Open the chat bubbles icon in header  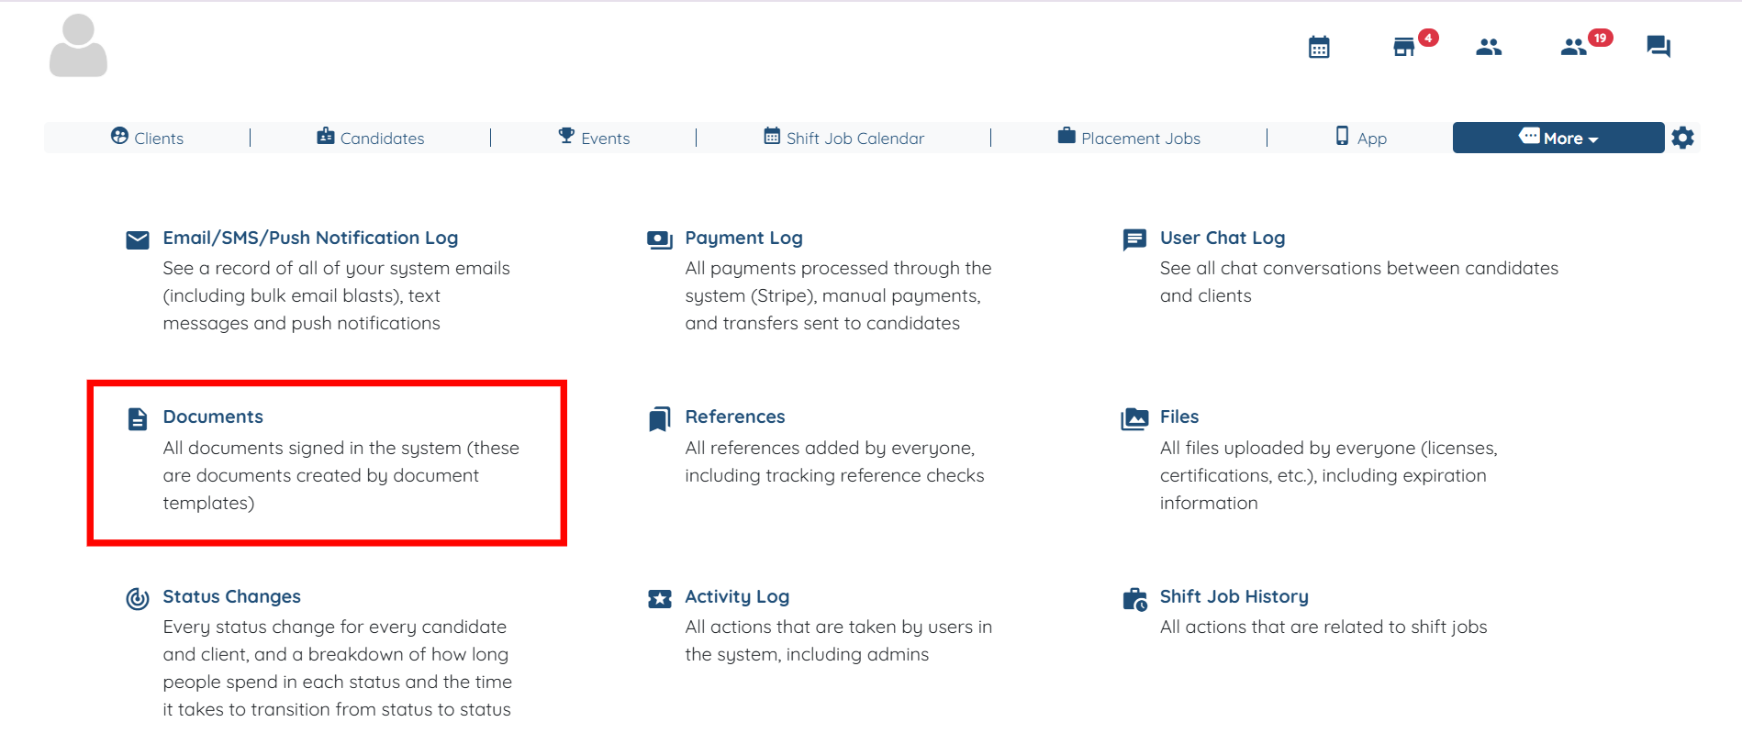[x=1658, y=47]
